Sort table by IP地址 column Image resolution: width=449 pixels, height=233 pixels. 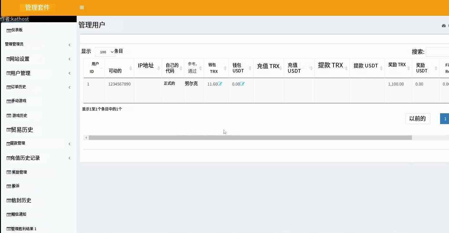click(159, 68)
